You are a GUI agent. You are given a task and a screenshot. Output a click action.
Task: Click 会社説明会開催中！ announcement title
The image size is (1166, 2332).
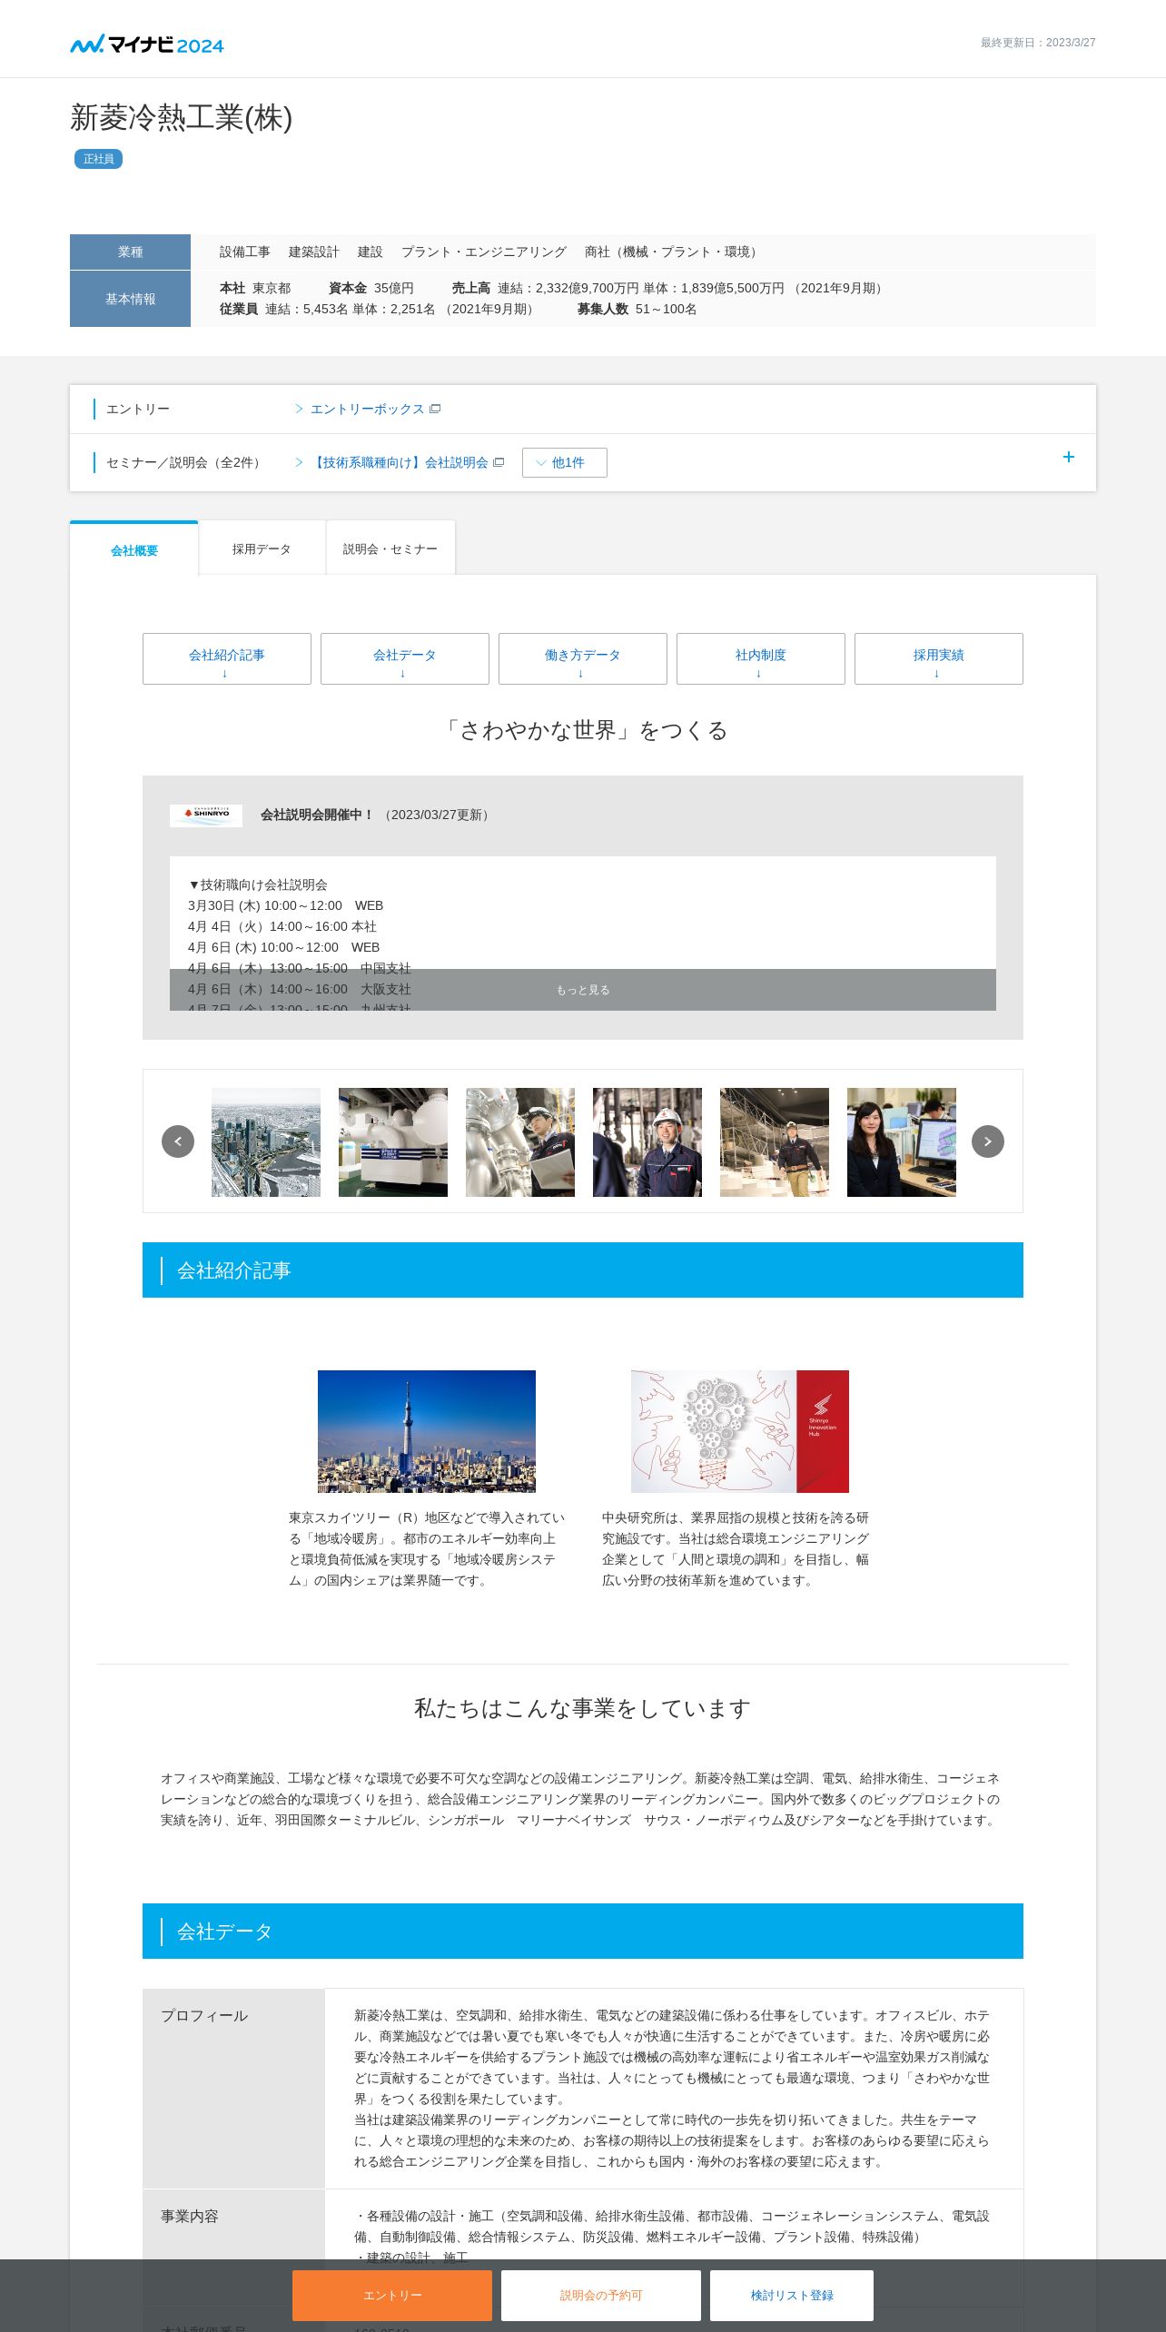(x=317, y=815)
